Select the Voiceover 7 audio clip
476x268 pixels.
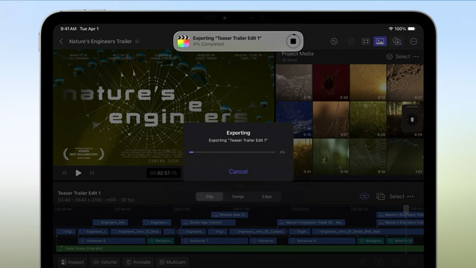click(214, 241)
